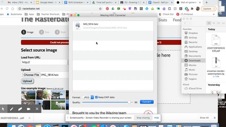Viewport: 226px width, 127px height.
Task: Open Movies in Finder sidebar
Action: coord(192,65)
